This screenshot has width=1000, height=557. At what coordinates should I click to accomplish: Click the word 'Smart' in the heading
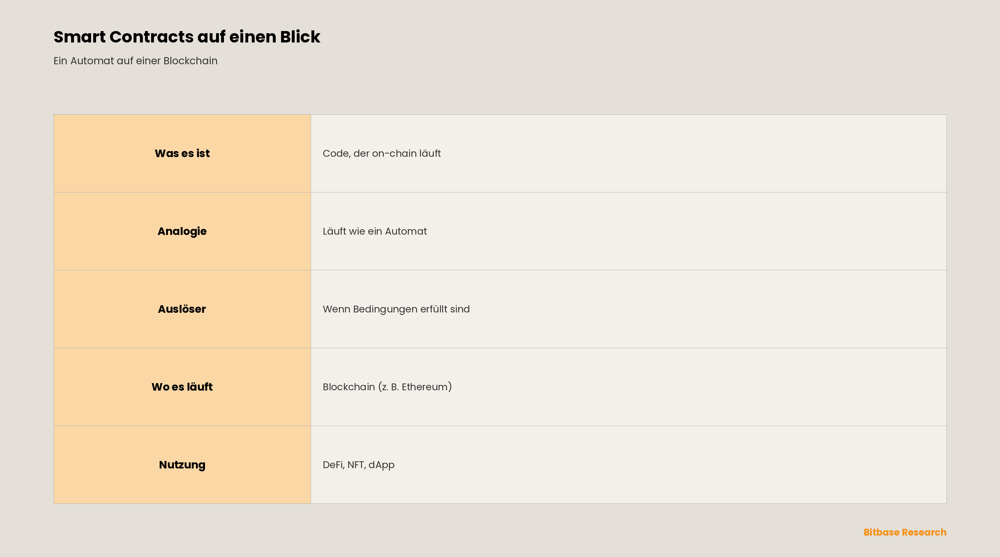tap(79, 37)
